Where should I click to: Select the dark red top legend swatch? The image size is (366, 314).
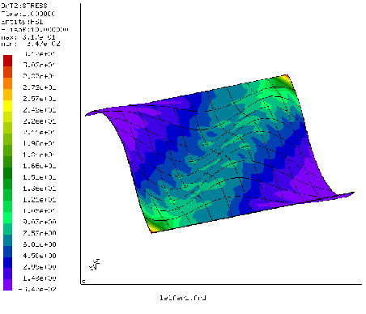7,61
